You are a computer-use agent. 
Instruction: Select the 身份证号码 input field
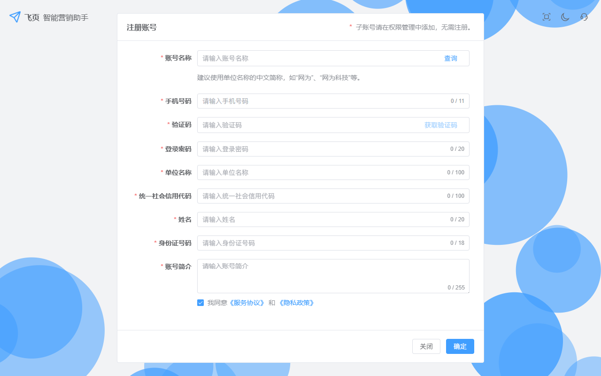pyautogui.click(x=319, y=243)
